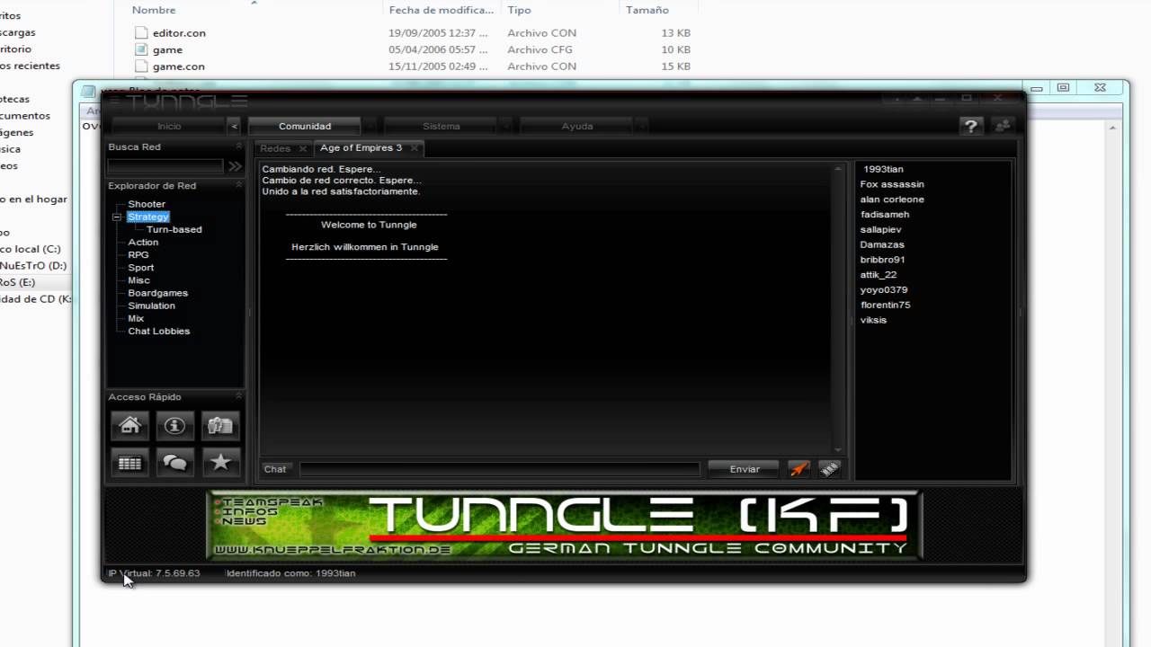Select Boardgames in the network explorer
Screen dimensions: 1151x647
point(157,292)
